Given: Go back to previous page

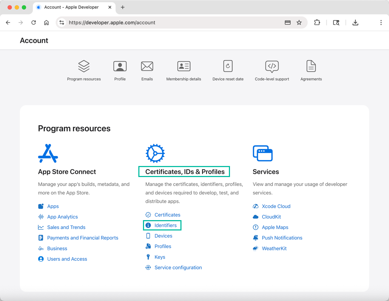Looking at the screenshot, I should [x=8, y=22].
